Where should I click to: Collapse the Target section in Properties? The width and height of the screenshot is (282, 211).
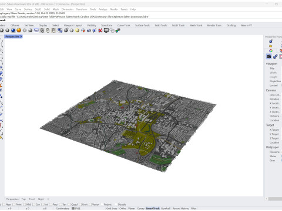[270, 125]
